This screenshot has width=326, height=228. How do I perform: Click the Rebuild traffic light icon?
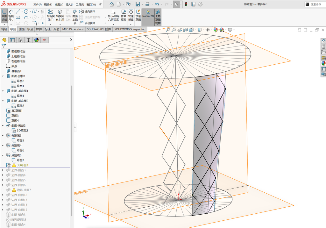(186, 4)
